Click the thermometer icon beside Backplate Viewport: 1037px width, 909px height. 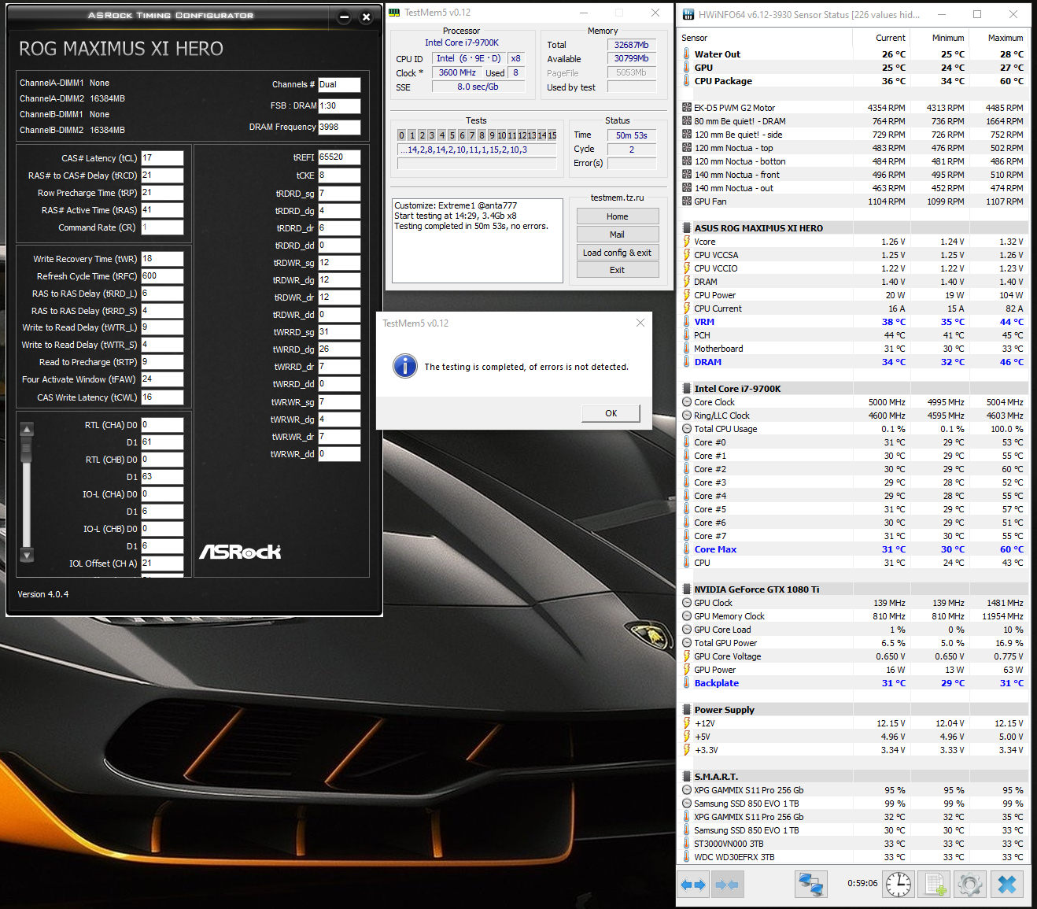click(687, 683)
